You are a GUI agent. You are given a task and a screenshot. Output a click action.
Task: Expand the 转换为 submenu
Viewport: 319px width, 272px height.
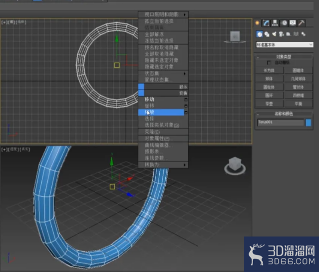(x=163, y=164)
